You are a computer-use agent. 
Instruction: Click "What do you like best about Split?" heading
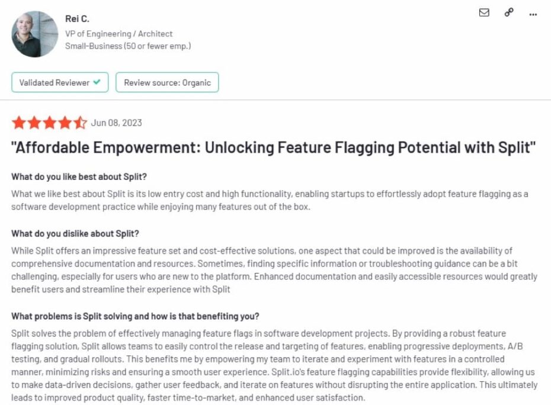[x=79, y=178]
